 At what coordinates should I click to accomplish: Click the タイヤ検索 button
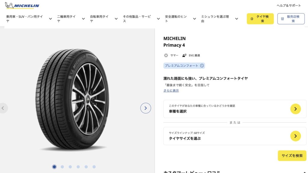point(260,19)
